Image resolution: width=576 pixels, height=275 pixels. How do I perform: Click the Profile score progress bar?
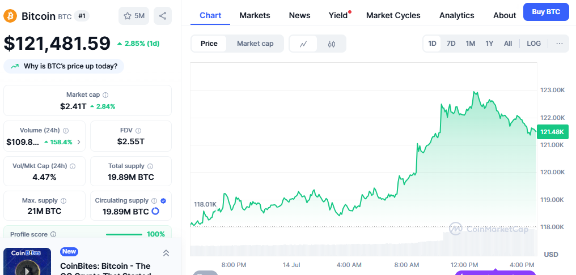124,234
